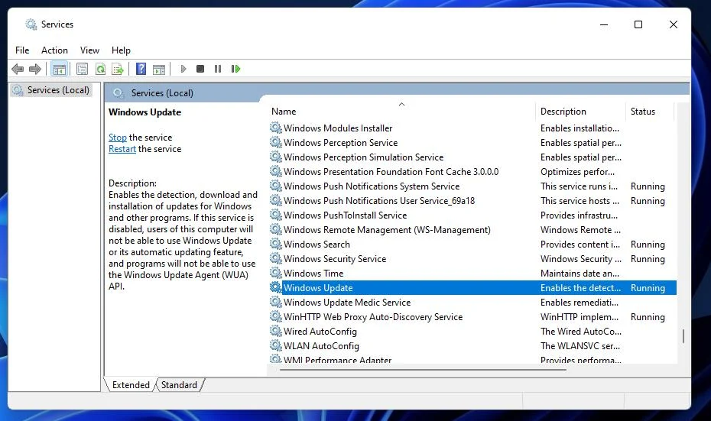Click the Back arrow toolbar icon
This screenshot has height=421, width=711.
coord(18,69)
